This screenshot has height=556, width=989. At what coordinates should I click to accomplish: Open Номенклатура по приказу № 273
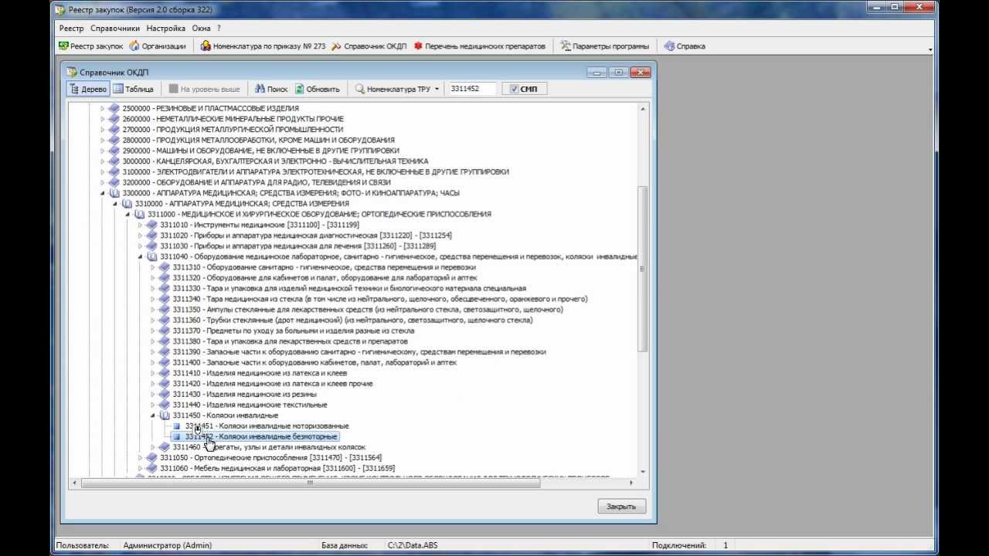pyautogui.click(x=263, y=46)
